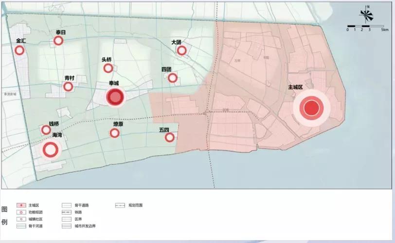Click the 骨干道路 legend symbol box
The height and width of the screenshot is (243, 395).
67,205
